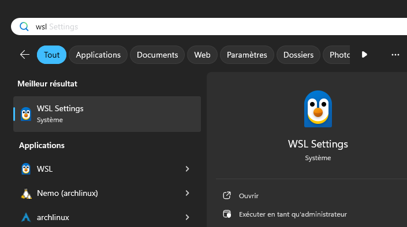Select the Tout filter tab
This screenshot has width=407, height=227.
tap(51, 55)
